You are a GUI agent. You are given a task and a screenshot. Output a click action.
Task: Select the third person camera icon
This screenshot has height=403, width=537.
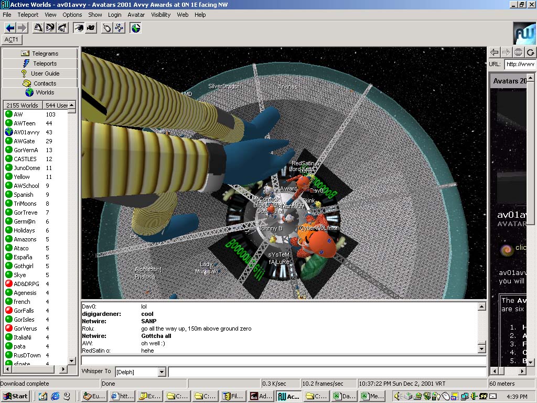click(x=91, y=28)
